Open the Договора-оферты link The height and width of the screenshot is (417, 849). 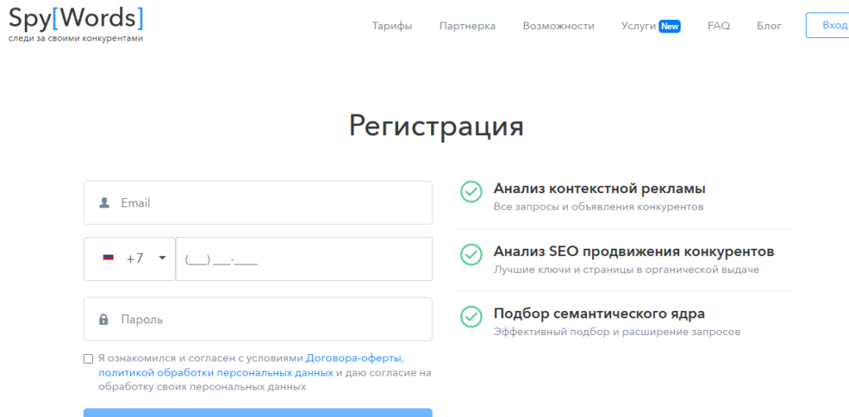pos(354,358)
